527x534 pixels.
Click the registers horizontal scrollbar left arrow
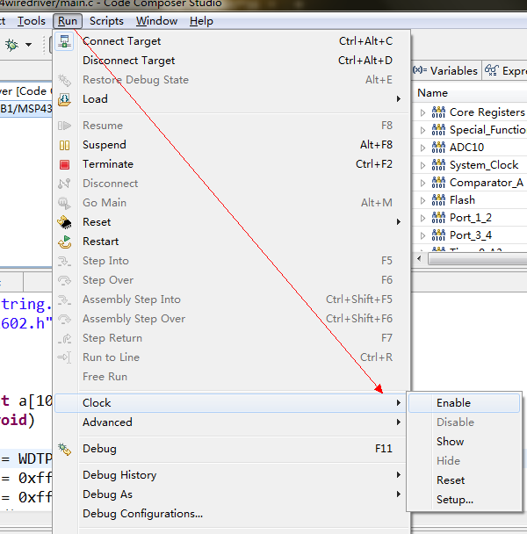click(419, 259)
